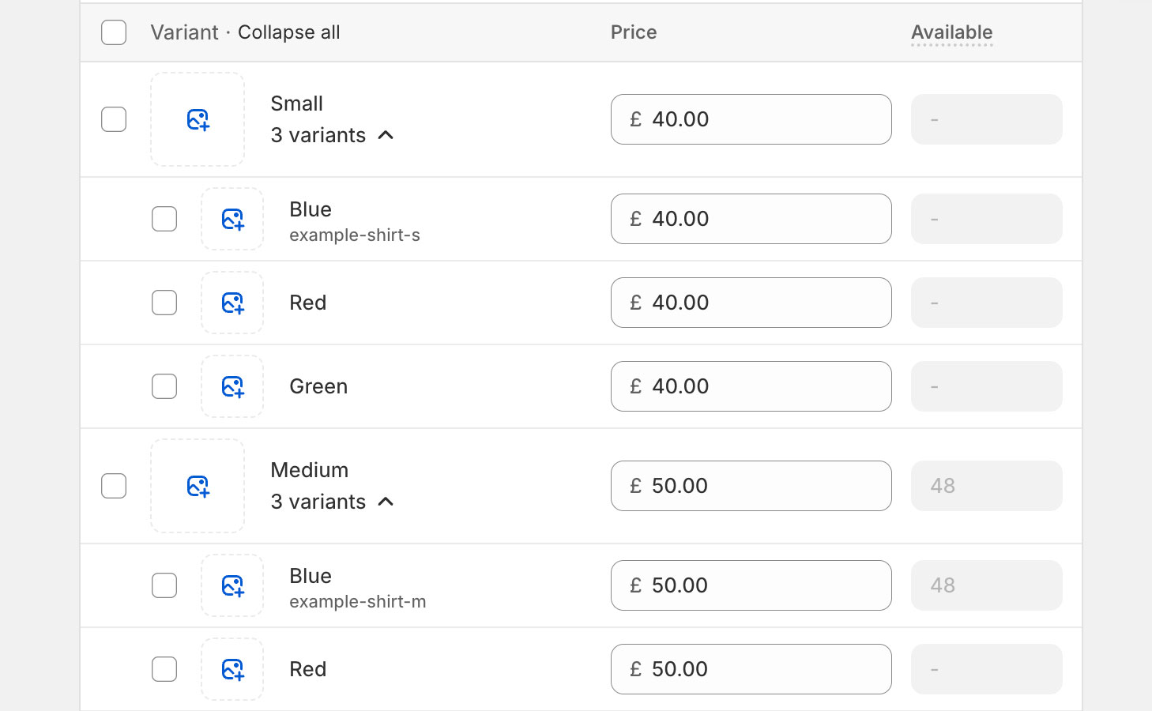Select the example-shirt-m Blue variant checkbox
Viewport: 1152px width, 711px height.
[x=164, y=585]
